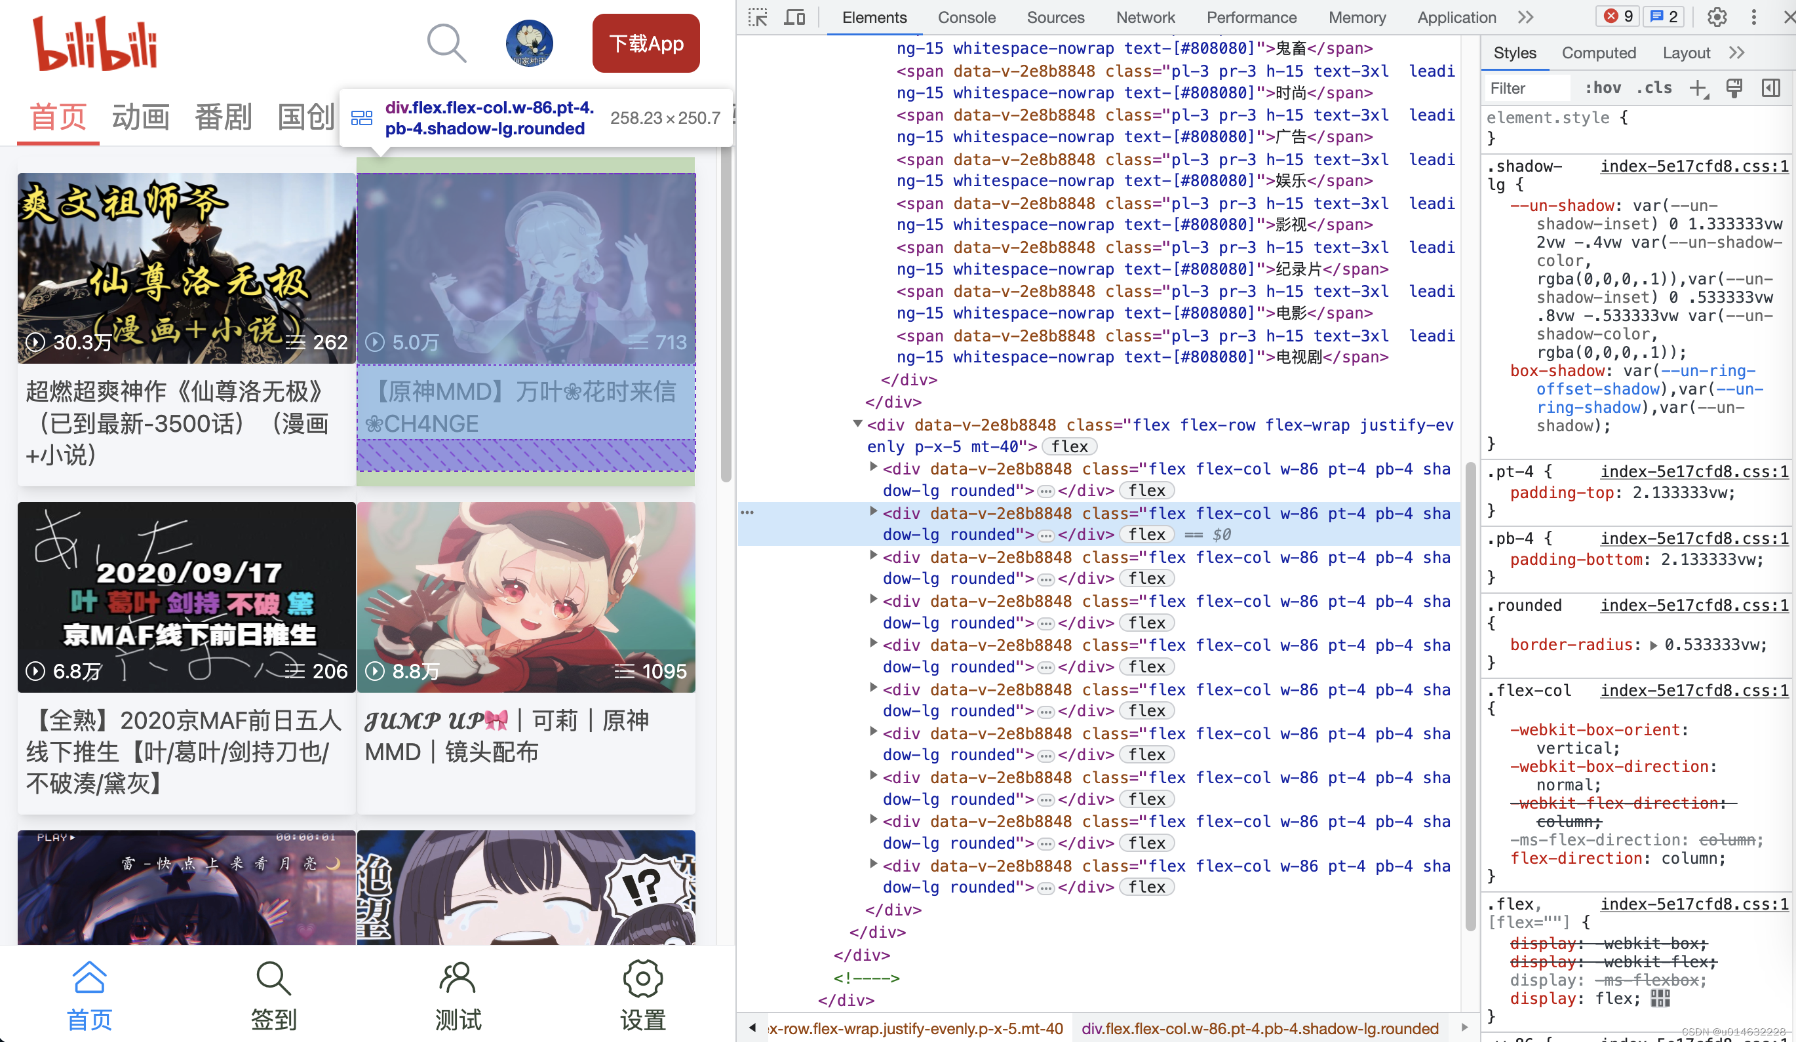Open the 仙尊洛无极 video thumbnail

click(187, 268)
